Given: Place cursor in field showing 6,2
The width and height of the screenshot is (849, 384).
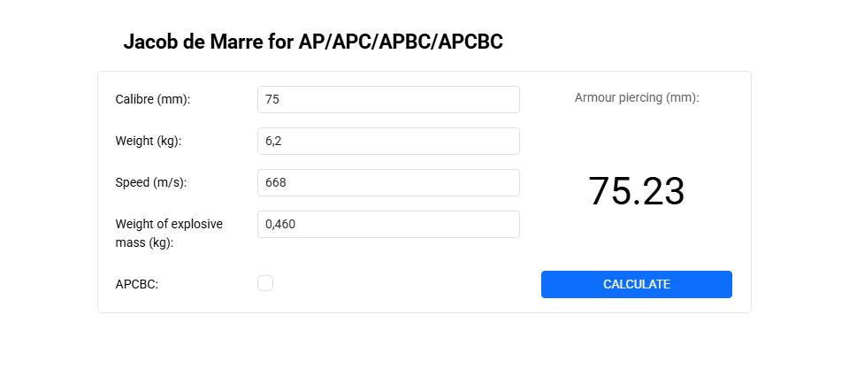Looking at the screenshot, I should point(388,141).
